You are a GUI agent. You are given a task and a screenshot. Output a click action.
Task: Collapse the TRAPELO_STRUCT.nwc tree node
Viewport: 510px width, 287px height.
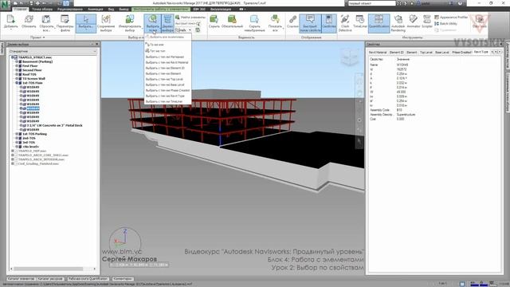(13, 57)
